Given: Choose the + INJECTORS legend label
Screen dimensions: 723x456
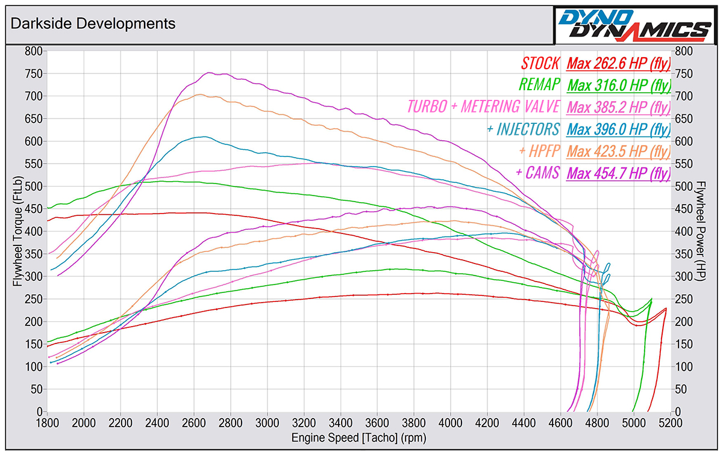Looking at the screenshot, I should [523, 129].
